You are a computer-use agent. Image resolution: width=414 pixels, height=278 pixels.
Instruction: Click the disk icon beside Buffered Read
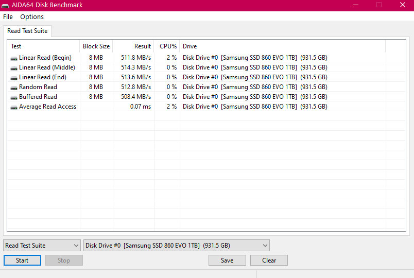(x=14, y=97)
